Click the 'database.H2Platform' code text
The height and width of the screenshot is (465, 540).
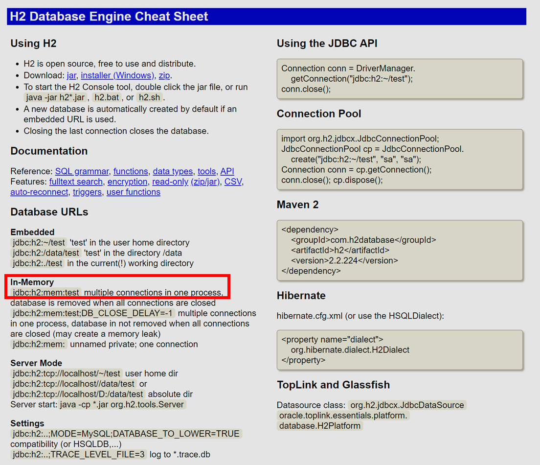pos(320,426)
